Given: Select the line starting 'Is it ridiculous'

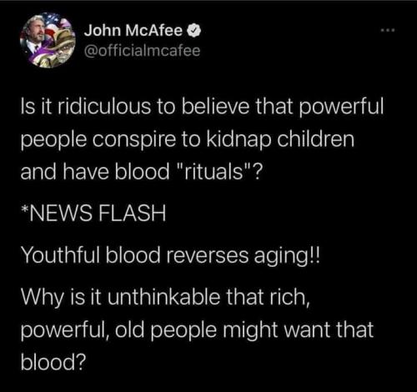Looking at the screenshot, I should 202,108.
